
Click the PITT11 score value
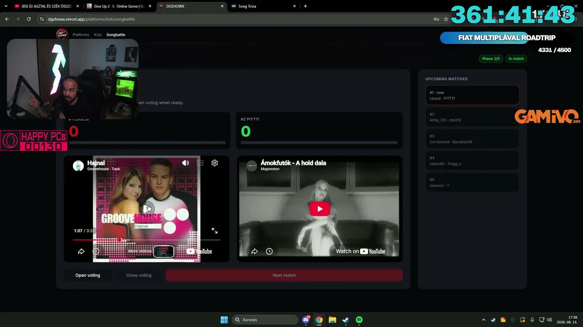[x=245, y=131]
